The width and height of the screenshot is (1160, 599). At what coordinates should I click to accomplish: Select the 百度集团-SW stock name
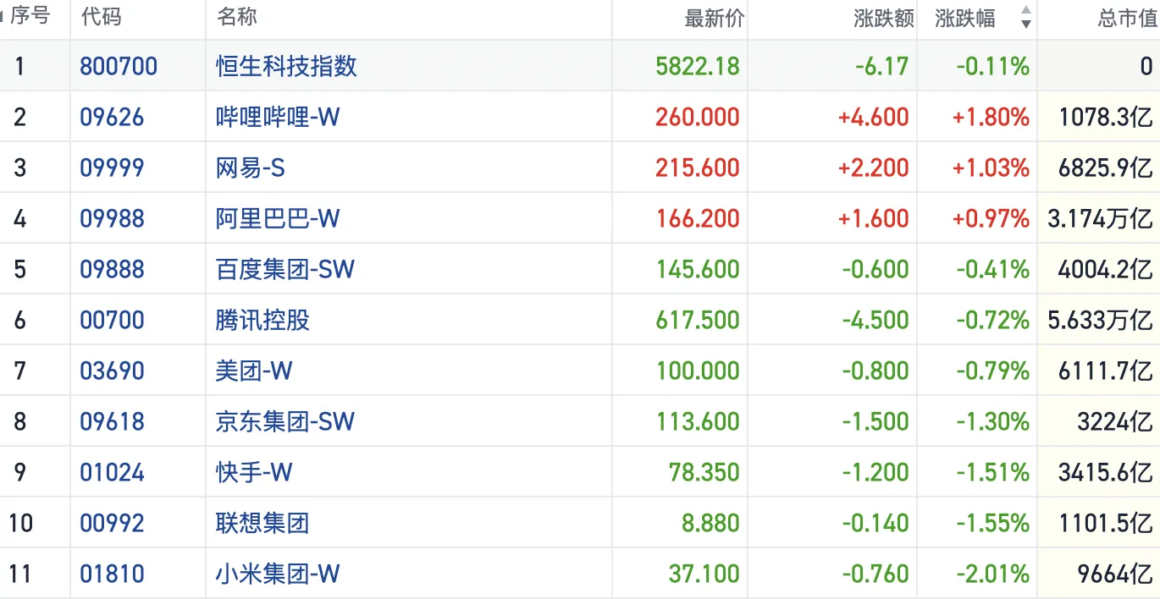(284, 269)
